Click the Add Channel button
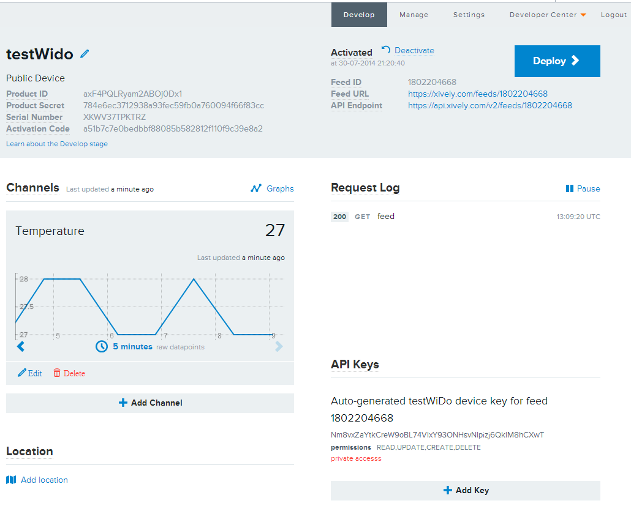This screenshot has width=631, height=506. click(150, 403)
